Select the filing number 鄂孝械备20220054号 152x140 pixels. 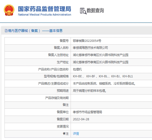point(87,41)
